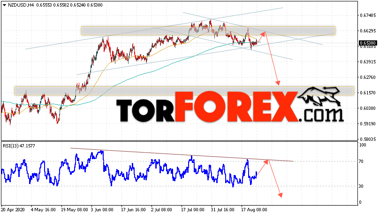This screenshot has width=379, height=215.
Task: Click the 0.58035 price axis label
Action: (x=368, y=139)
